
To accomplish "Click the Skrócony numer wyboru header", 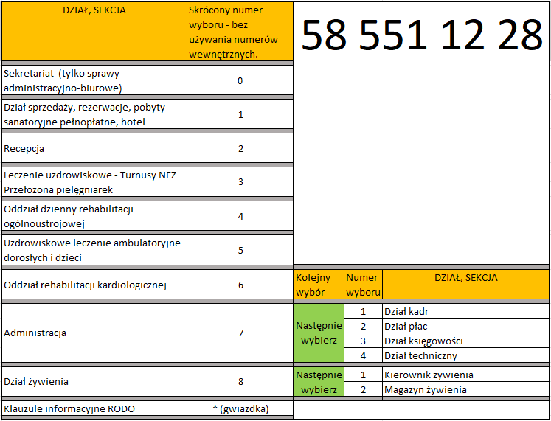I will [x=240, y=32].
